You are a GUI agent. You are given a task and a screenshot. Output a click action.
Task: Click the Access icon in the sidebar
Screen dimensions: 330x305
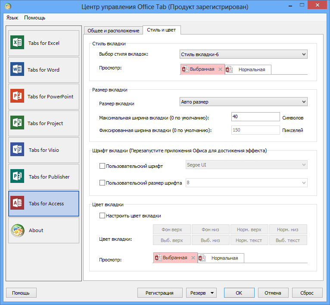(17, 203)
